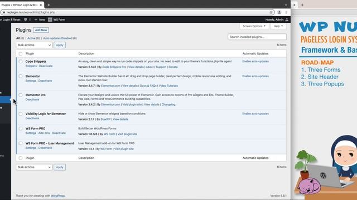This screenshot has width=357, height=200.
Task: Open new tab in the background browser window
Action: pyautogui.click(x=302, y=5)
